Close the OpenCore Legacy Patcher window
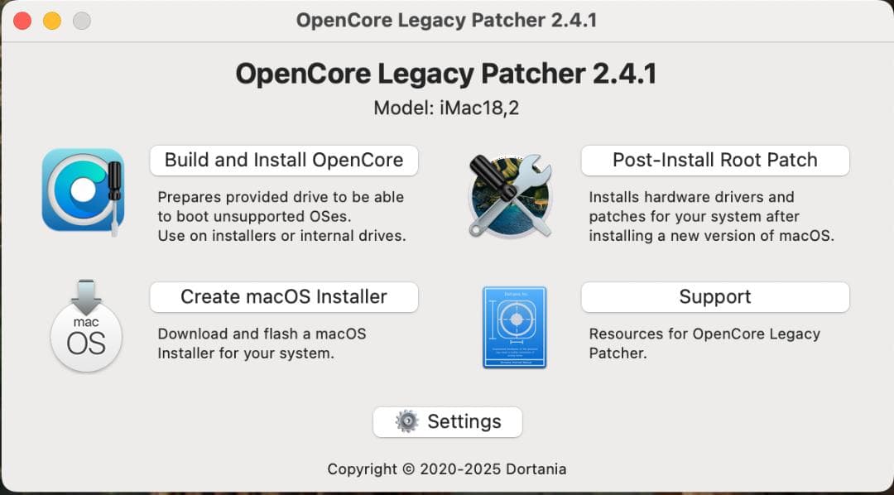The width and height of the screenshot is (894, 495). (22, 21)
